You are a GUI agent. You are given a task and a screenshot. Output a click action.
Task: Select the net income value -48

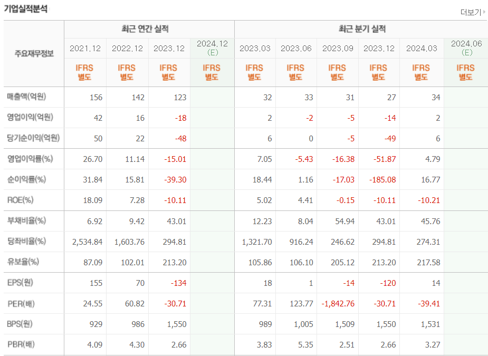(180, 139)
